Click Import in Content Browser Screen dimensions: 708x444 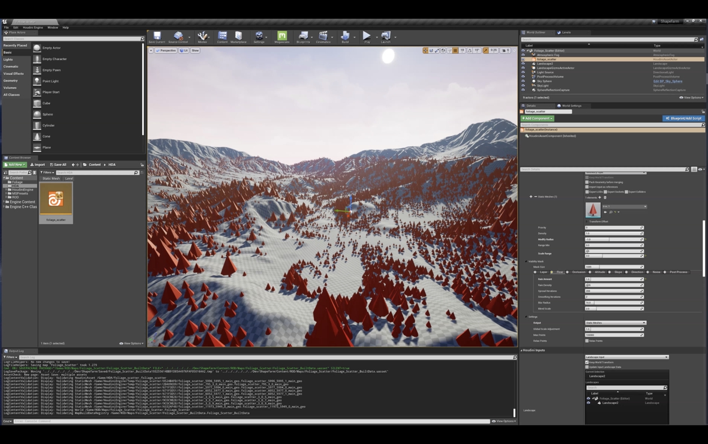point(38,165)
